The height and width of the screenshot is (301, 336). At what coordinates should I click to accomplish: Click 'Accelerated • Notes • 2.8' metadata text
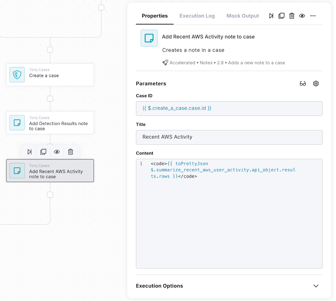click(x=196, y=63)
